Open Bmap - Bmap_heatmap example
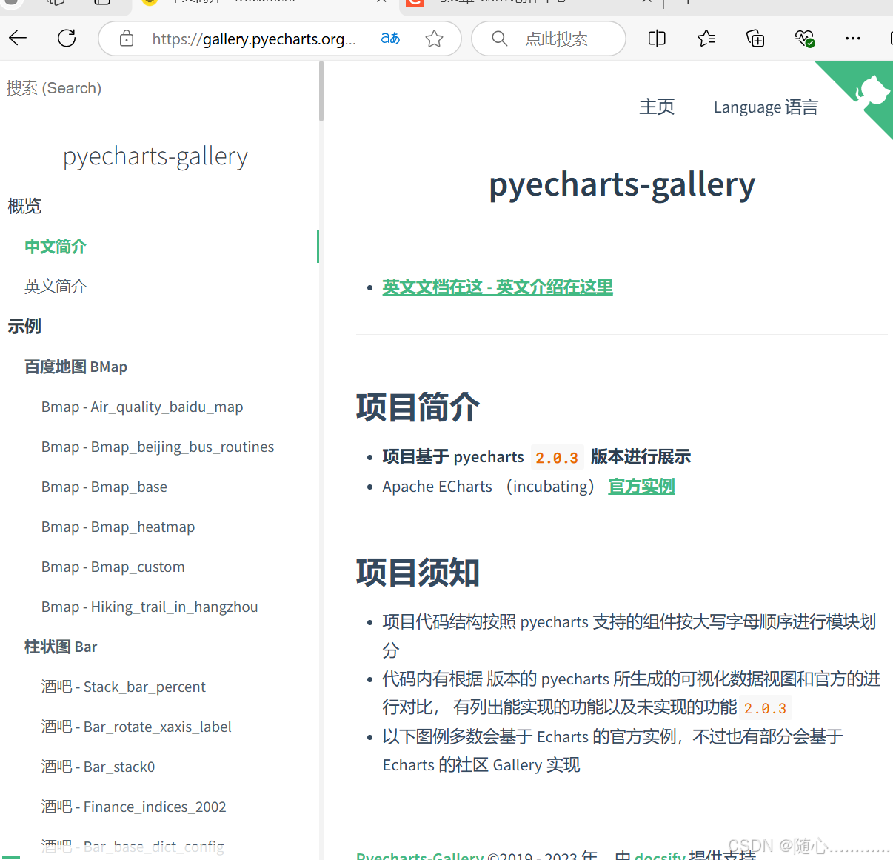Image resolution: width=893 pixels, height=860 pixels. (x=118, y=527)
